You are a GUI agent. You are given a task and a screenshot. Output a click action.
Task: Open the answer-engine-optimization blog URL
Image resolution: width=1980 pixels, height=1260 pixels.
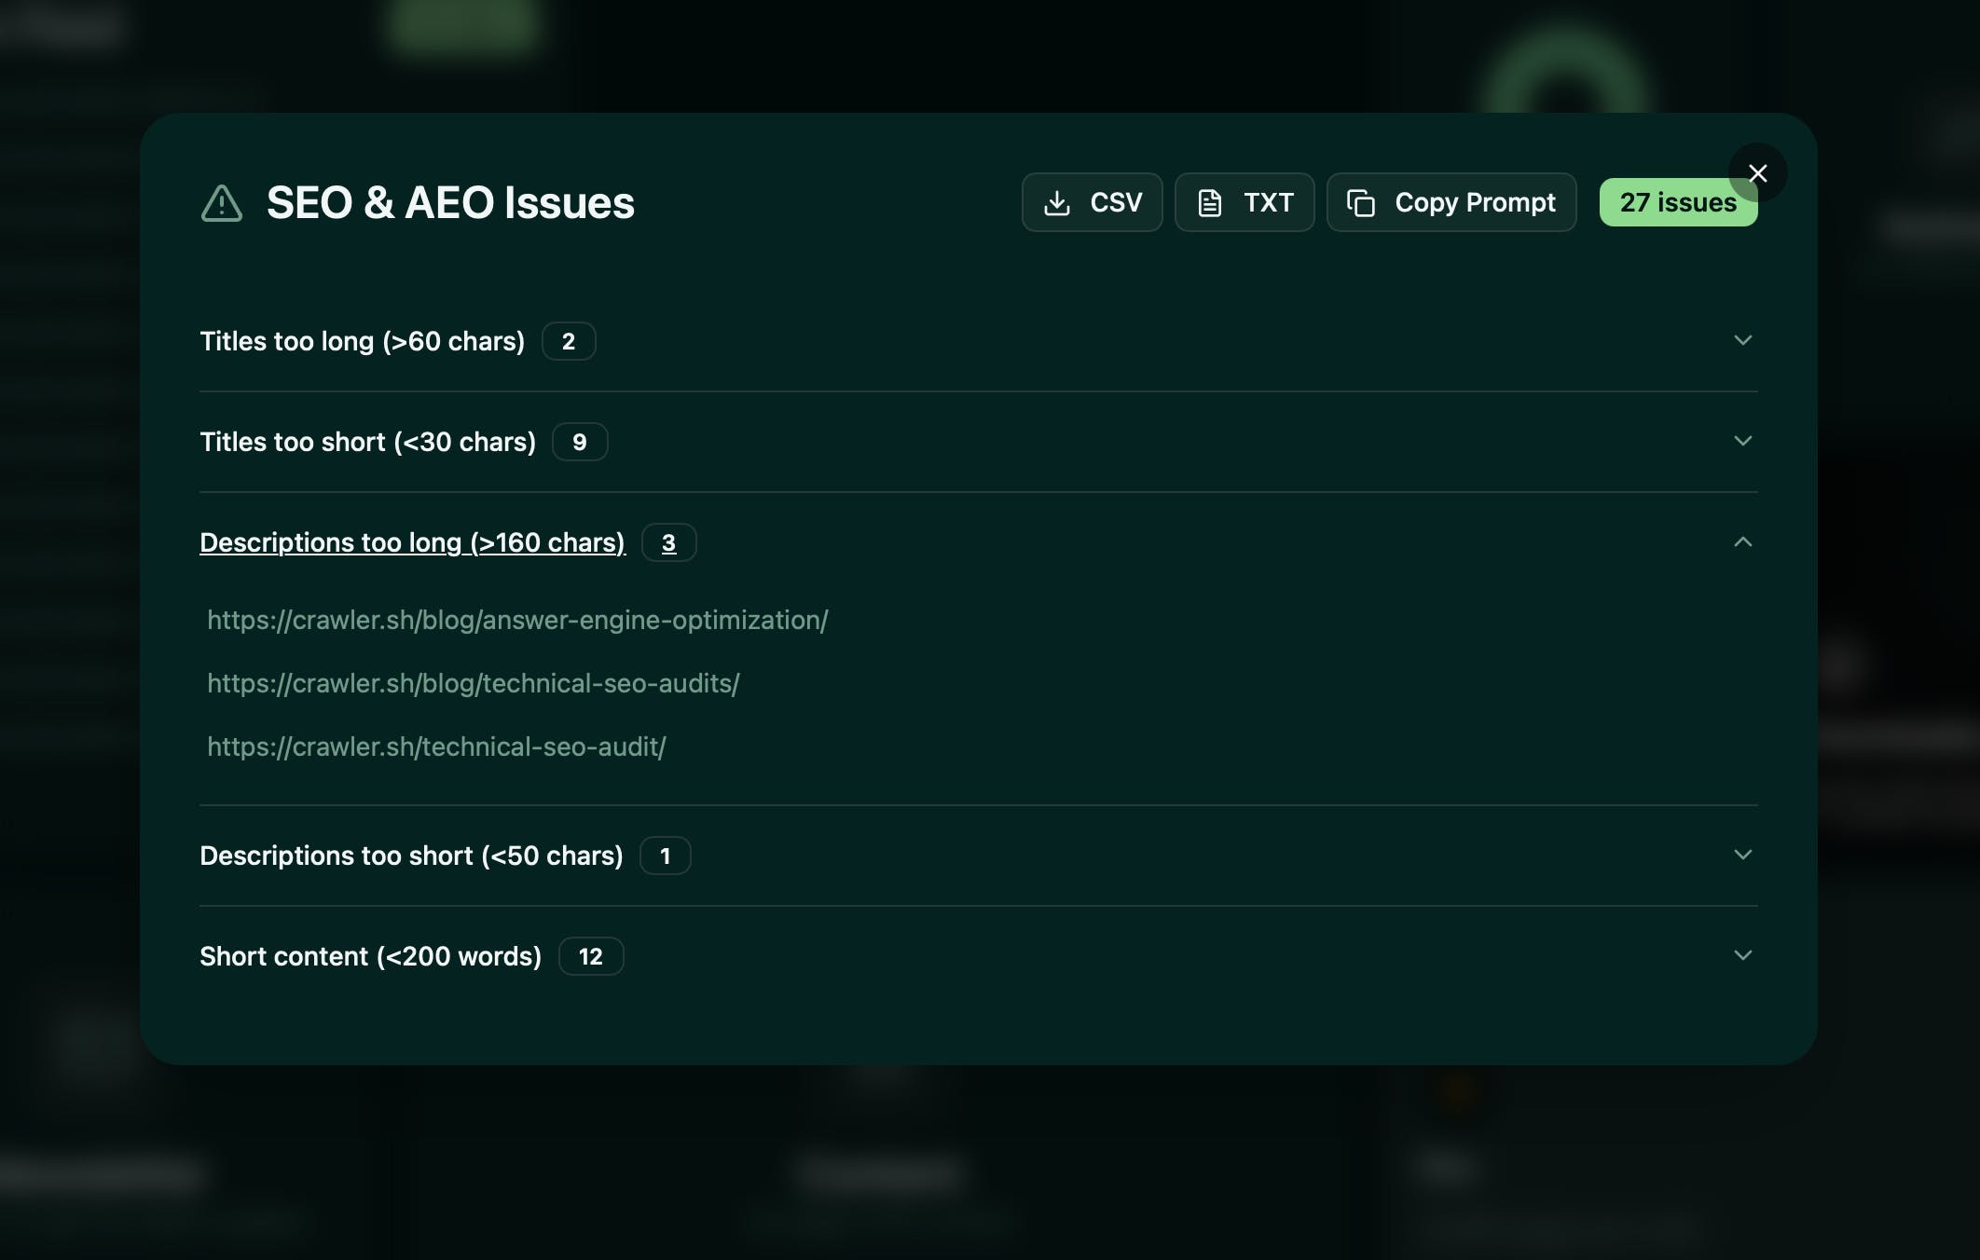(517, 620)
